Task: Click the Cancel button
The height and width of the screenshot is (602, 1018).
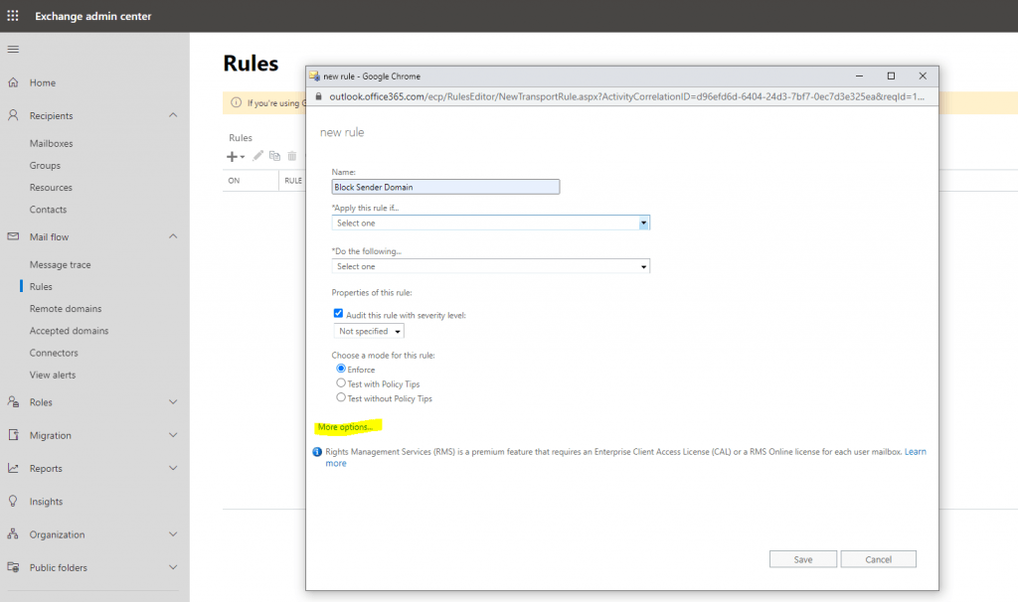Action: [x=879, y=559]
